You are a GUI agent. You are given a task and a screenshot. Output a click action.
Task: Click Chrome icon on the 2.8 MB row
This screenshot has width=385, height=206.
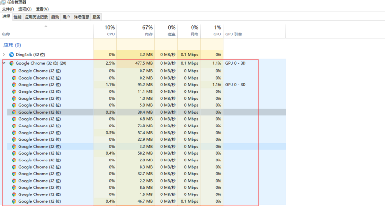click(x=14, y=160)
